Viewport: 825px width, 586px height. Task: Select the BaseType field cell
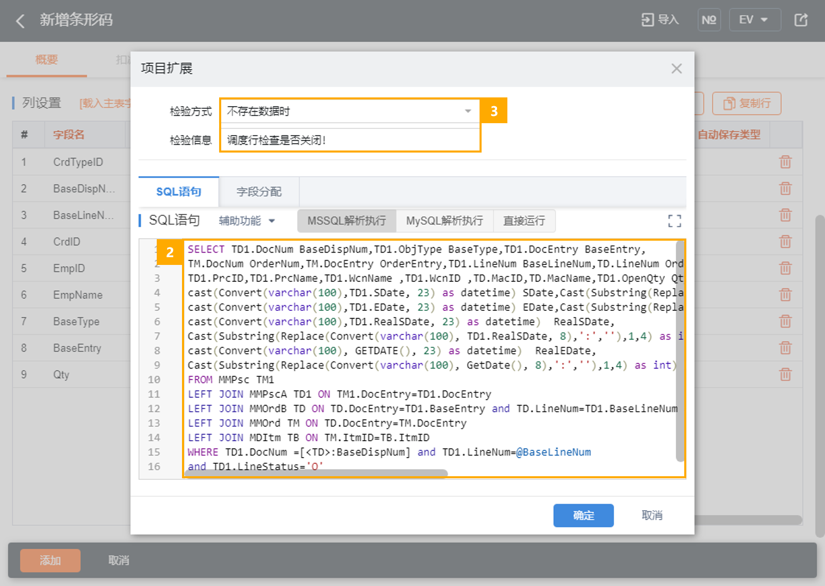76,321
